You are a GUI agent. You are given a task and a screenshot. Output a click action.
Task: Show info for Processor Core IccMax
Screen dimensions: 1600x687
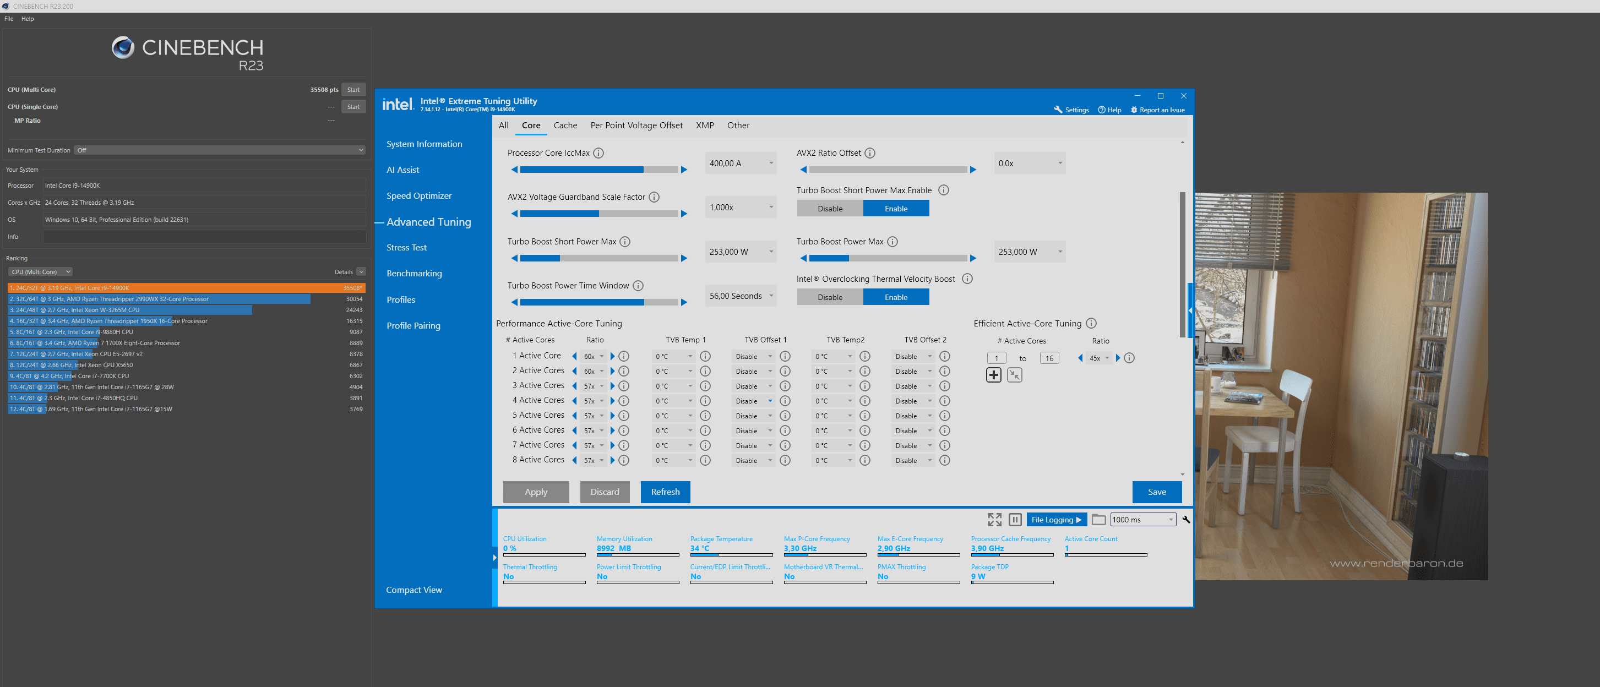pos(598,153)
